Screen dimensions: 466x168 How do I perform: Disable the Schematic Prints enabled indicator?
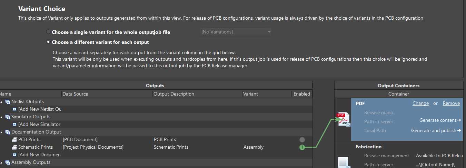(x=302, y=147)
